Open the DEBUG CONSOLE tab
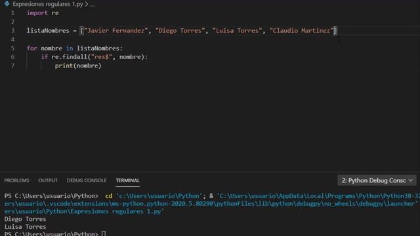 coord(87,180)
